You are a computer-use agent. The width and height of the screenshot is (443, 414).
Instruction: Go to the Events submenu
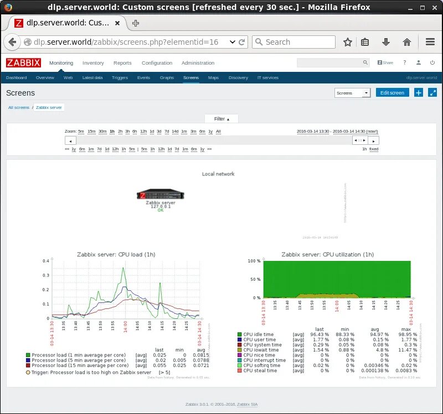pos(143,77)
